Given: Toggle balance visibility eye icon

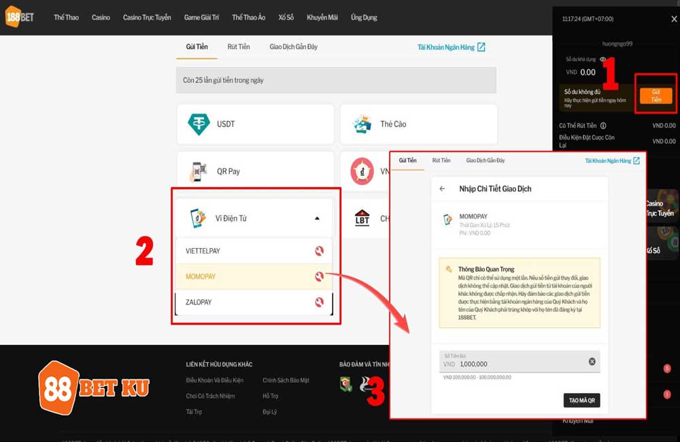Looking at the screenshot, I should pyautogui.click(x=602, y=59).
